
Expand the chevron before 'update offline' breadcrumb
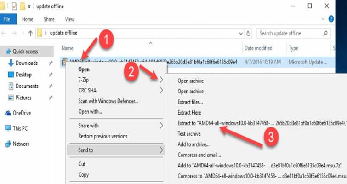[46, 33]
